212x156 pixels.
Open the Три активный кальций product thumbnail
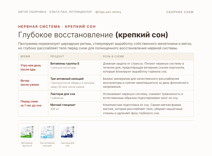click(47, 132)
